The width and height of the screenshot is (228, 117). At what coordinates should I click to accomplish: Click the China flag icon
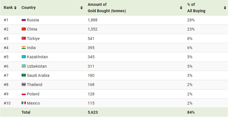24,29
